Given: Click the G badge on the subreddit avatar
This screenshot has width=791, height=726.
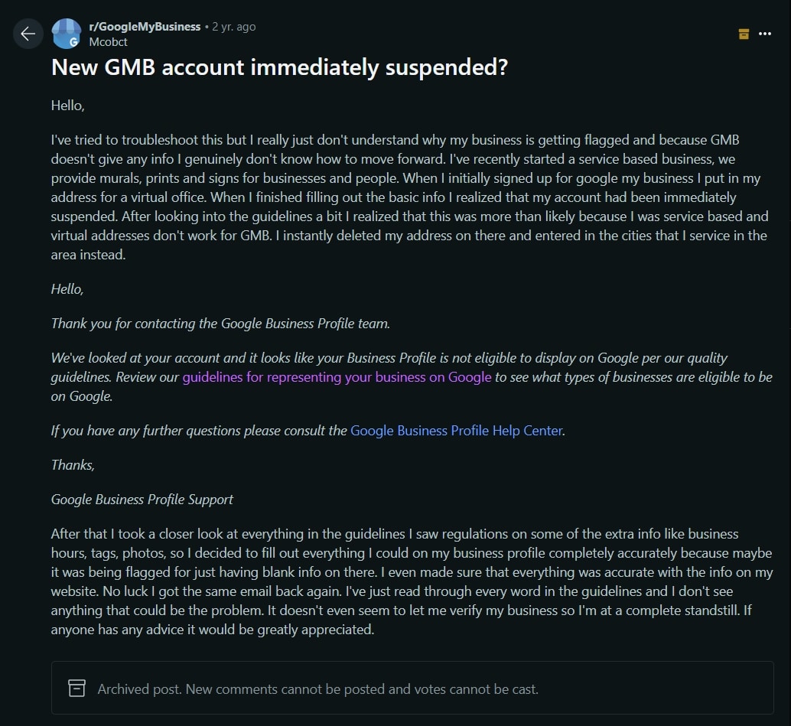Looking at the screenshot, I should [73, 41].
